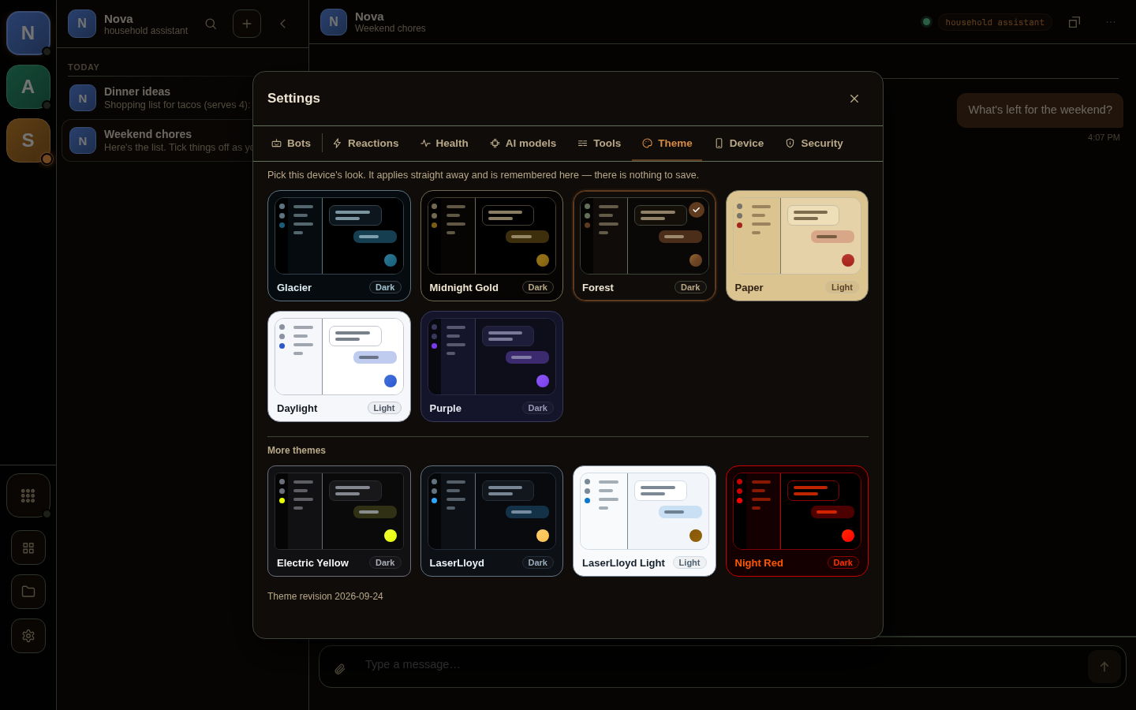This screenshot has width=1136, height=710.
Task: Open the Health tab
Action: tap(444, 144)
